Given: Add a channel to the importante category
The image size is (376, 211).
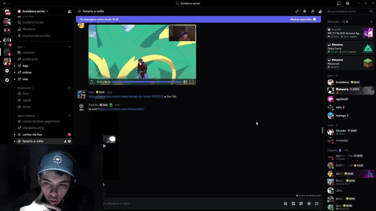Looking at the screenshot, I should [x=69, y=88].
